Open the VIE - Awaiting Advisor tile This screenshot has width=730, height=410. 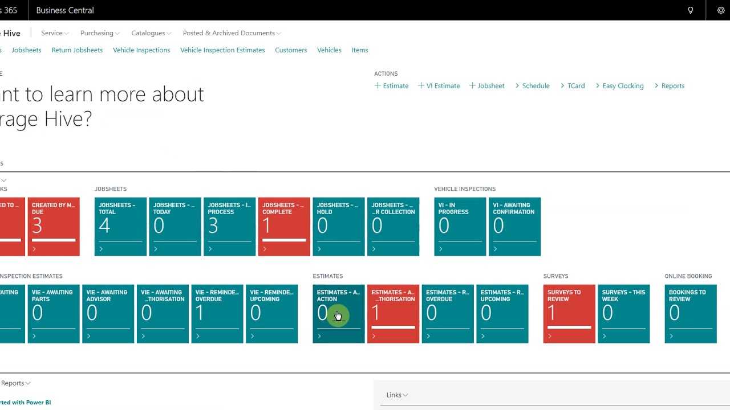pos(108,314)
